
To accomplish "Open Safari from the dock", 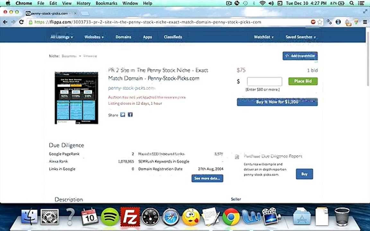I will coord(170,216).
